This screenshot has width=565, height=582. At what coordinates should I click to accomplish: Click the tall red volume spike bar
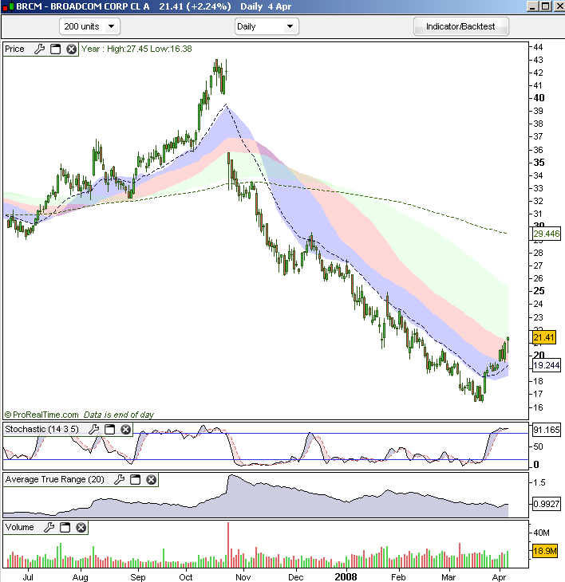228,545
